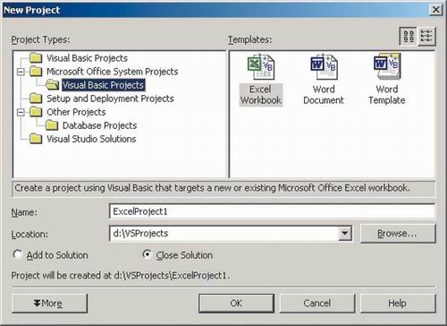Image resolution: width=447 pixels, height=326 pixels.
Task: Click the top-level Visual Basic Projects folder icon
Action: [x=36, y=57]
